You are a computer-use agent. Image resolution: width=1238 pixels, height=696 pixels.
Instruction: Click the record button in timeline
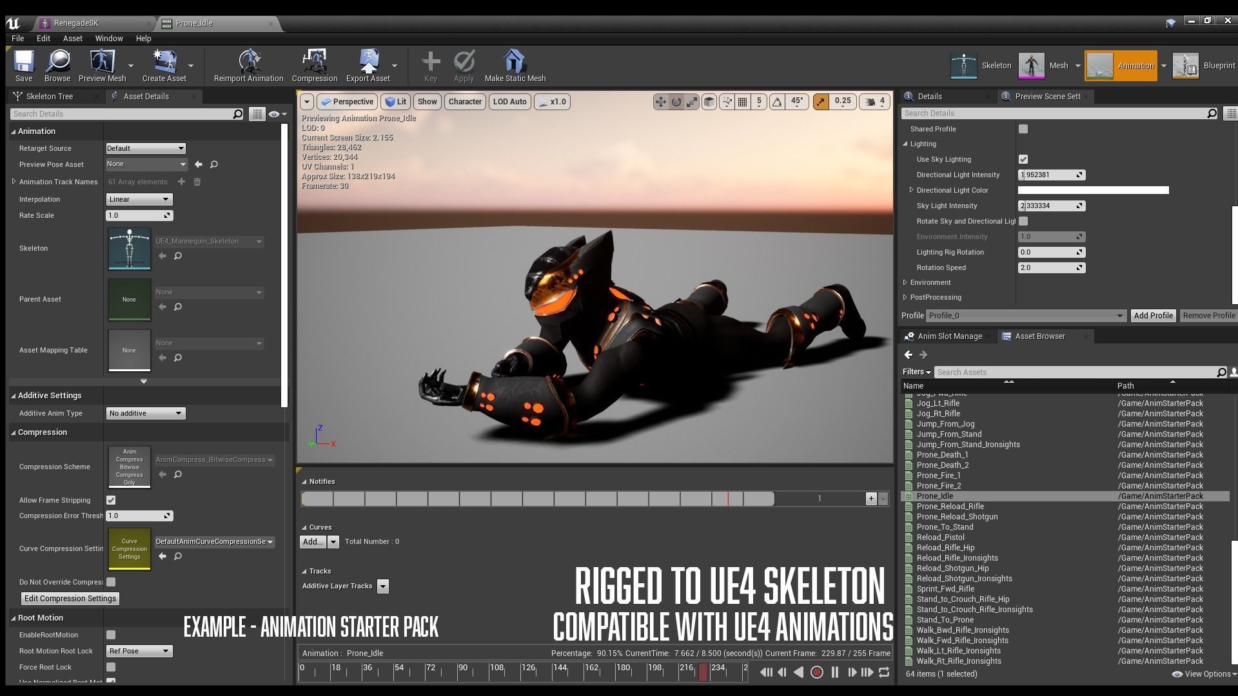coord(816,672)
